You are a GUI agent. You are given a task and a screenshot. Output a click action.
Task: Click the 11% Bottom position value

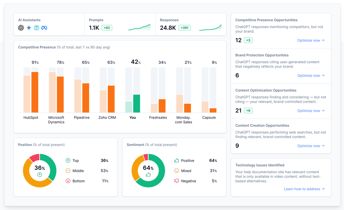[105, 181]
